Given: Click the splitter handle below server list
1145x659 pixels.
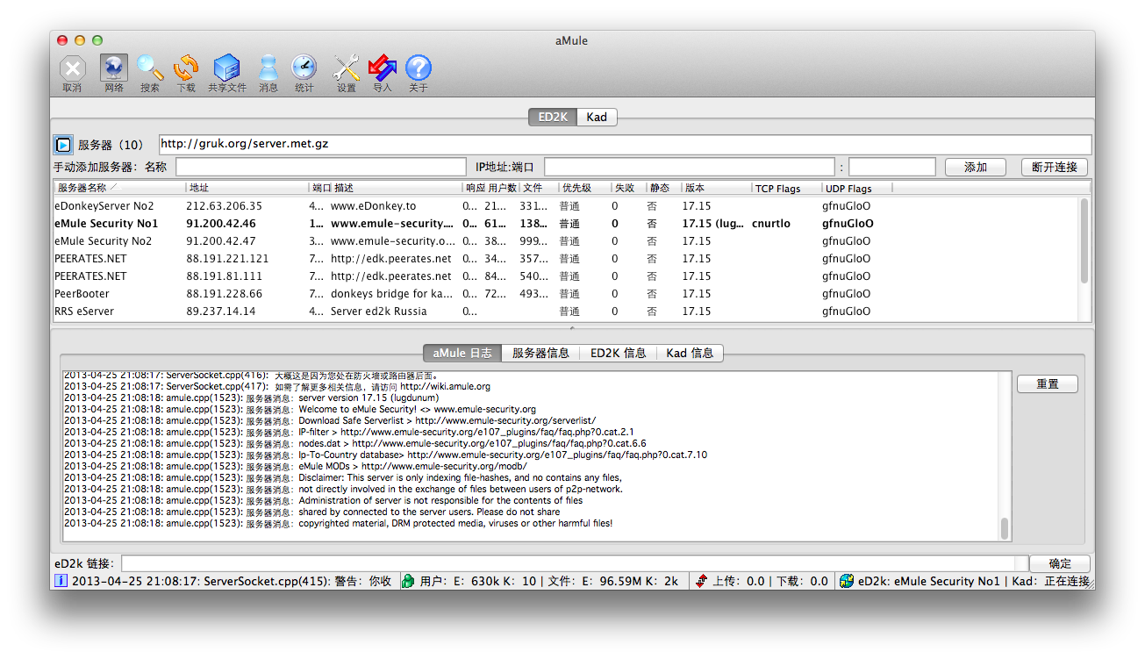Looking at the screenshot, I should coord(572,327).
